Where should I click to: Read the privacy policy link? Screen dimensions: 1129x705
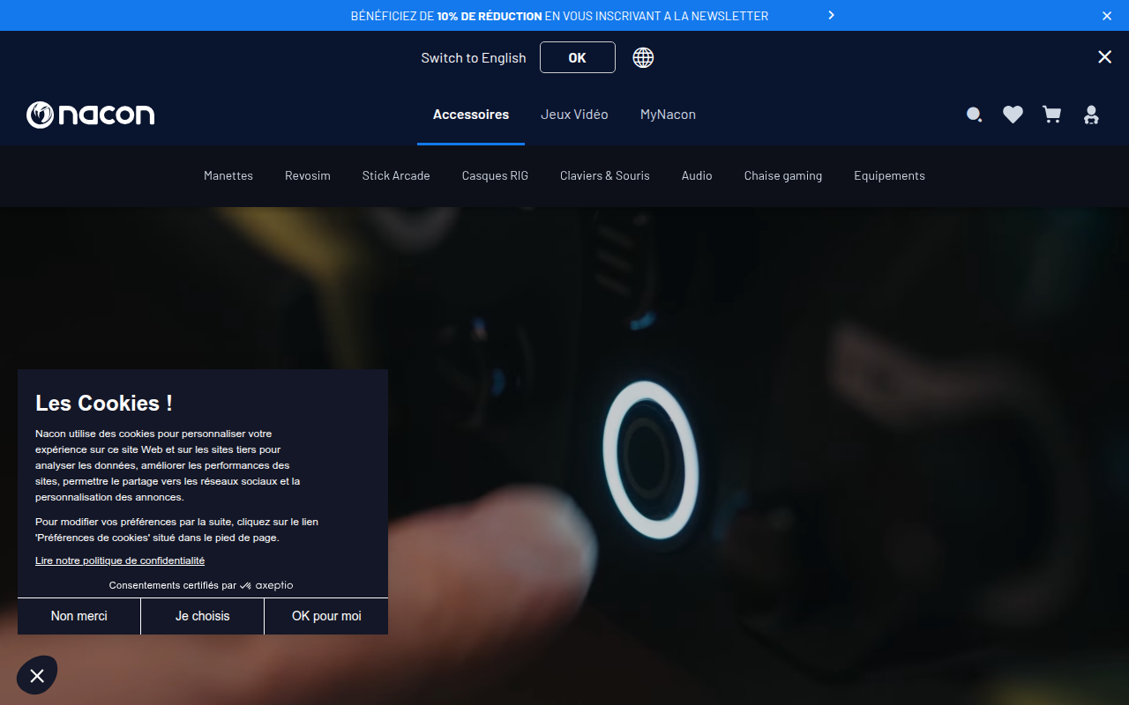(x=120, y=560)
